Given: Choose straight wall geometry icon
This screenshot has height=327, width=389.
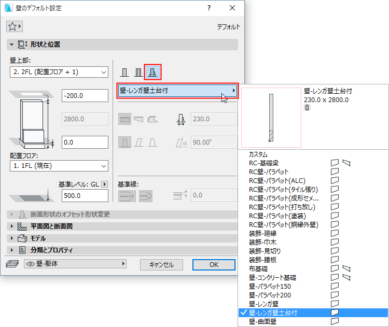Looking at the screenshot, I should click(124, 119).
